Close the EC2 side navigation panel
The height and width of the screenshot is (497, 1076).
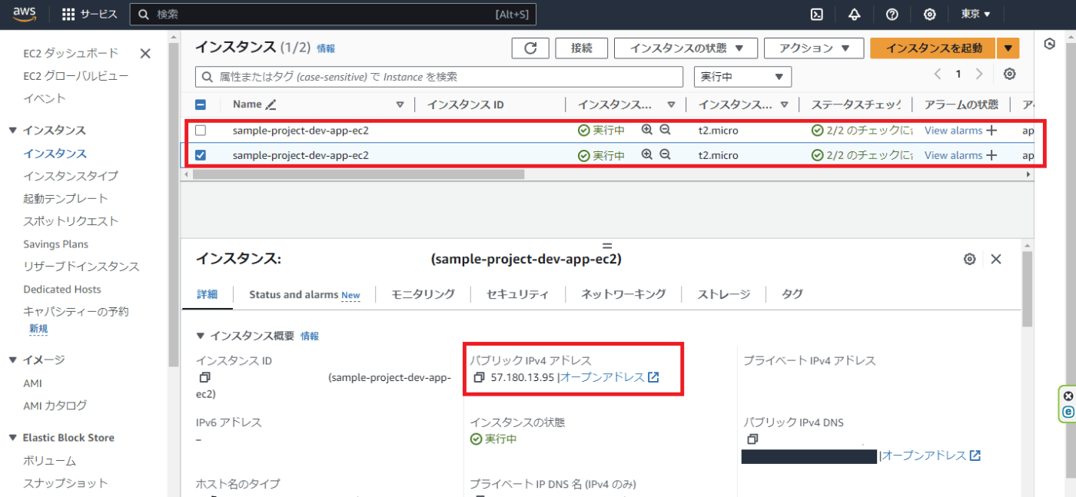[x=145, y=53]
